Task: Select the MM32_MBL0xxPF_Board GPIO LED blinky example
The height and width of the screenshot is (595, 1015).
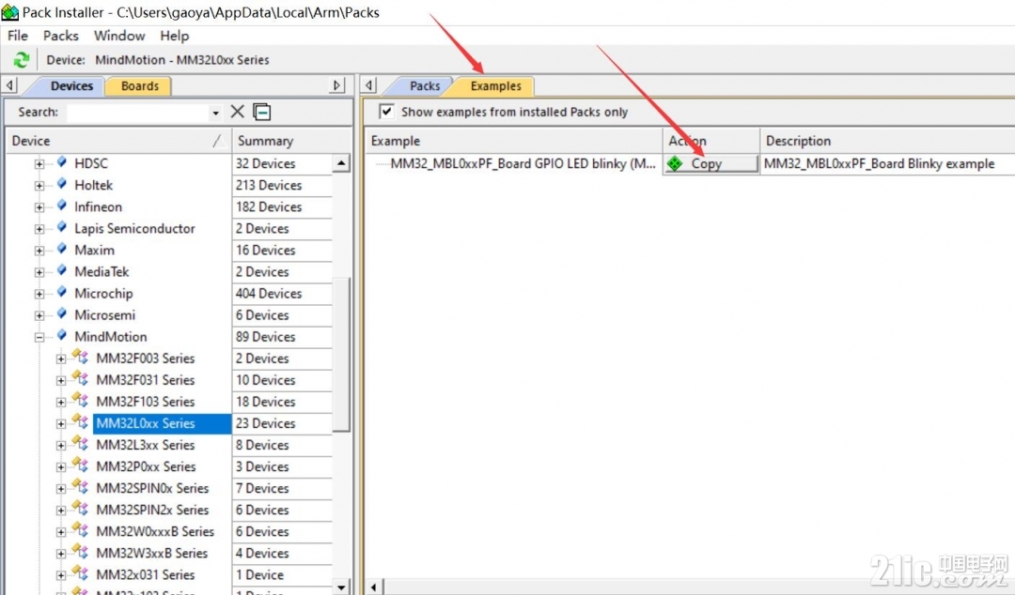Action: pyautogui.click(x=523, y=163)
